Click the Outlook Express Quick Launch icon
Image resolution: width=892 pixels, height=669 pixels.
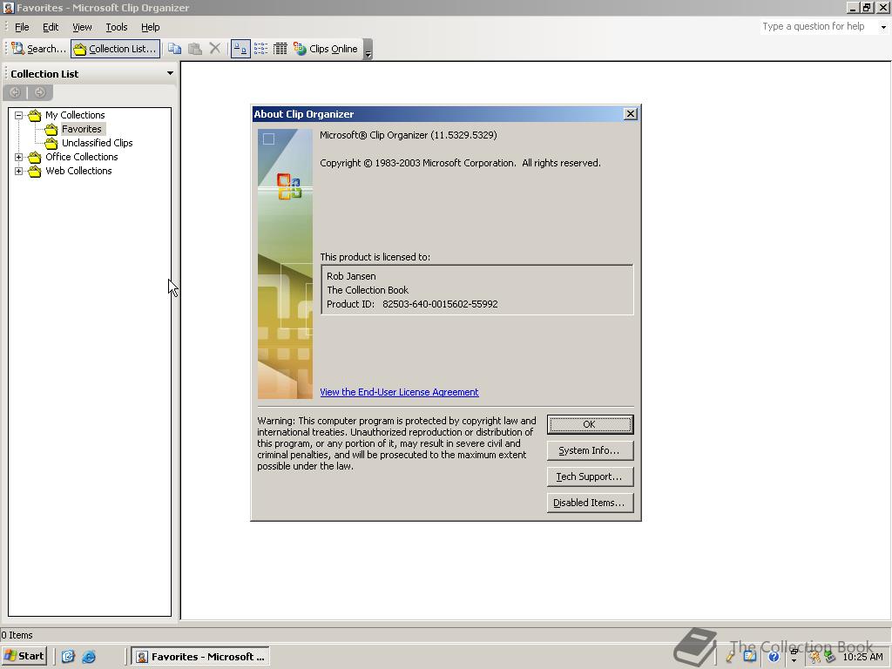click(x=68, y=657)
